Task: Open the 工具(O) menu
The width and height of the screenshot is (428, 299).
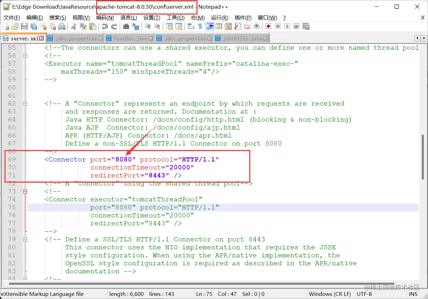Action: pyautogui.click(x=175, y=18)
